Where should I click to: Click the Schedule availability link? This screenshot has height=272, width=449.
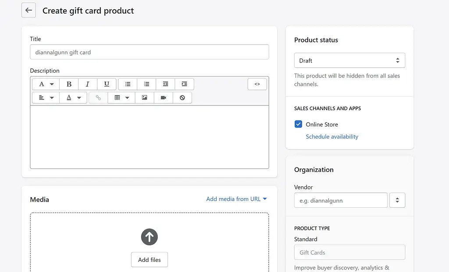click(x=332, y=136)
